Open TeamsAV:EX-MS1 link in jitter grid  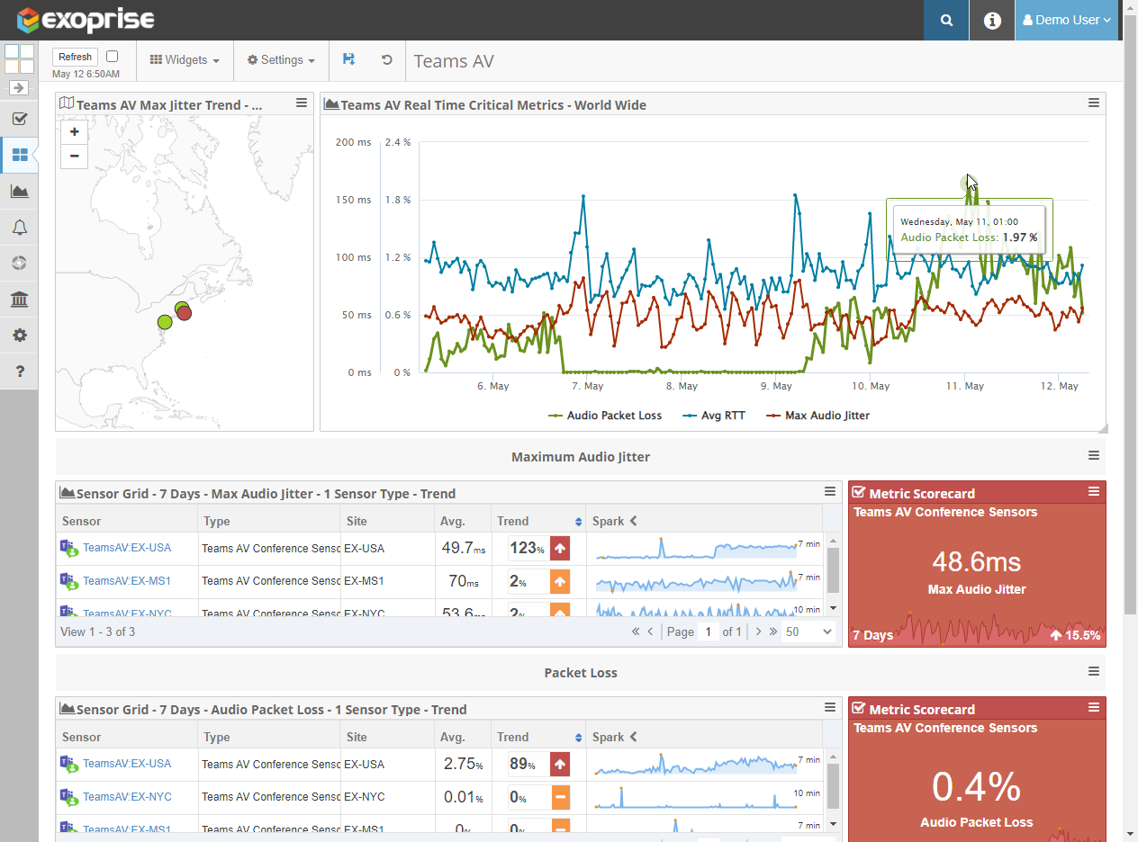coord(127,581)
